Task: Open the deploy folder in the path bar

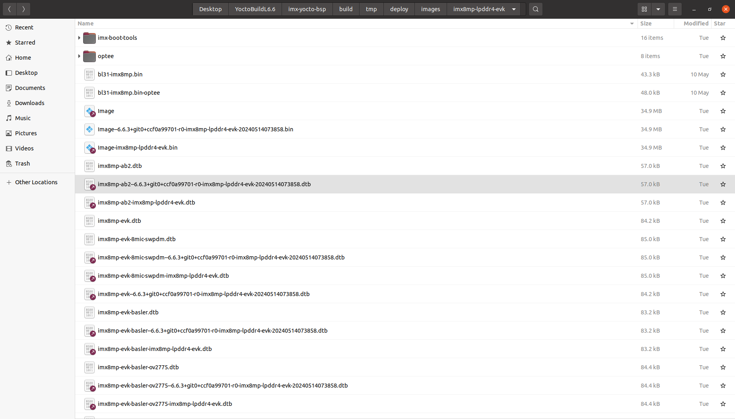Action: pos(399,9)
